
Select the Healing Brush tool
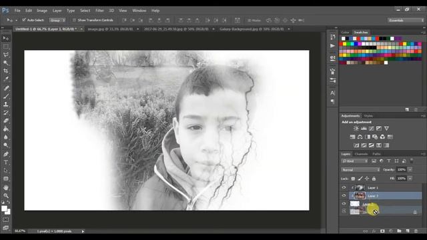(x=6, y=88)
